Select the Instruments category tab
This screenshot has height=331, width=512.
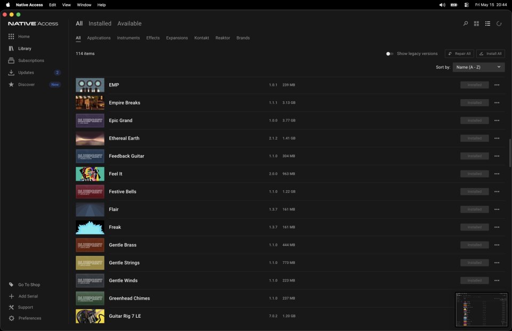(x=129, y=38)
